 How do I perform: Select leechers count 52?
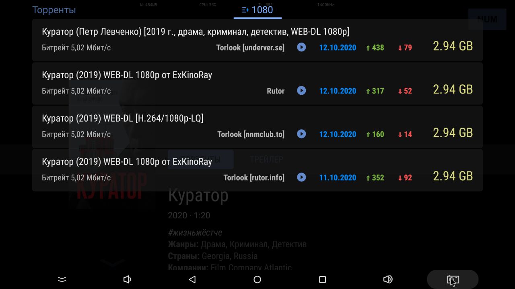pos(405,91)
